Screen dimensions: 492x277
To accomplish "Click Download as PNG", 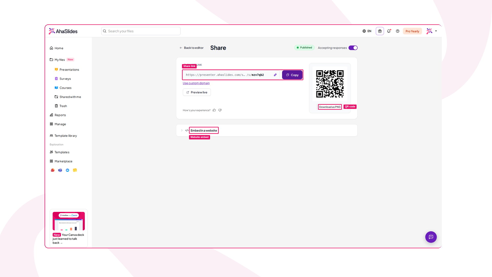I will (330, 107).
